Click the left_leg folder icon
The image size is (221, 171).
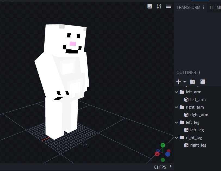coord(182,122)
